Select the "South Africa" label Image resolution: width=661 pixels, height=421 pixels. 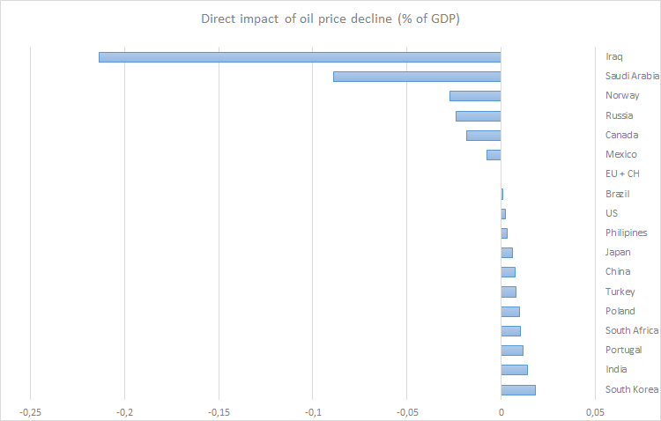pyautogui.click(x=632, y=330)
